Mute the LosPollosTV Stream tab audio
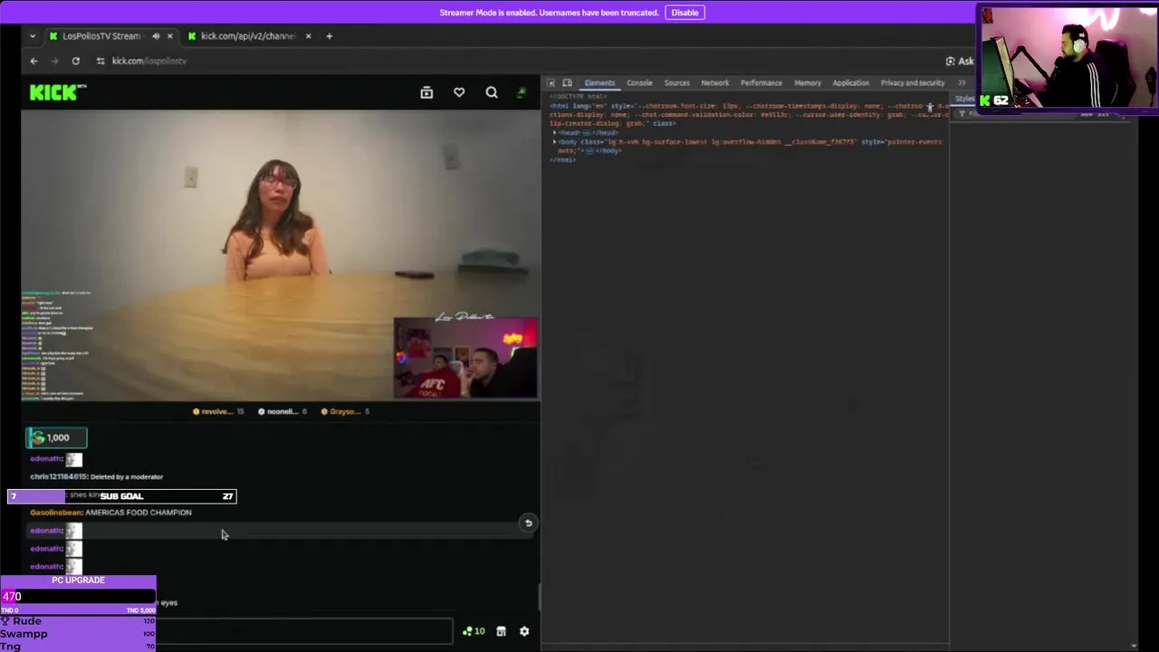This screenshot has height=652, width=1159. [x=156, y=36]
